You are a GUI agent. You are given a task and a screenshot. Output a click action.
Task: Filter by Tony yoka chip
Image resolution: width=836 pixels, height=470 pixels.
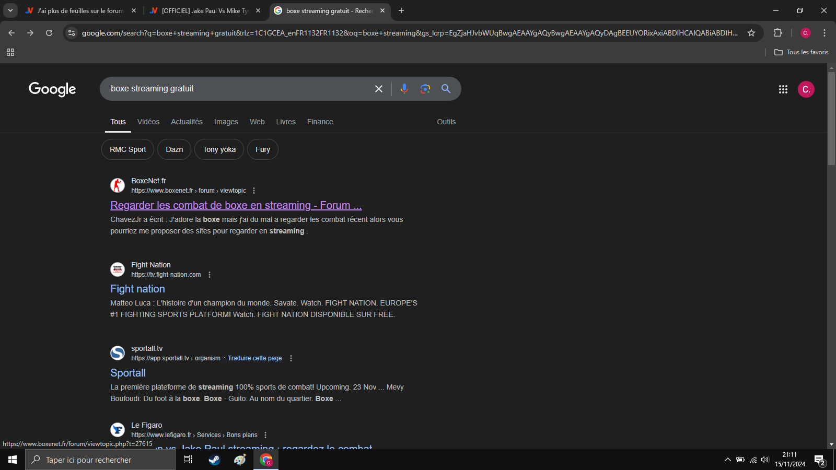219,149
